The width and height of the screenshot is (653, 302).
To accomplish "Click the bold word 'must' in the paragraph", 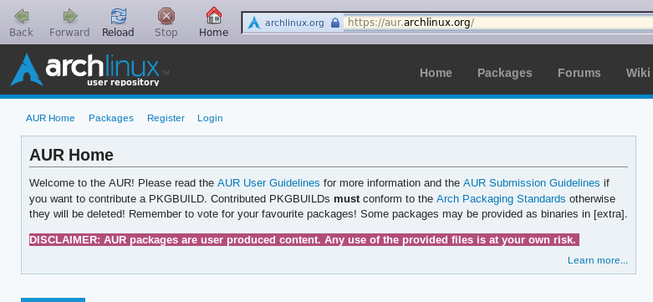I will 346,199.
